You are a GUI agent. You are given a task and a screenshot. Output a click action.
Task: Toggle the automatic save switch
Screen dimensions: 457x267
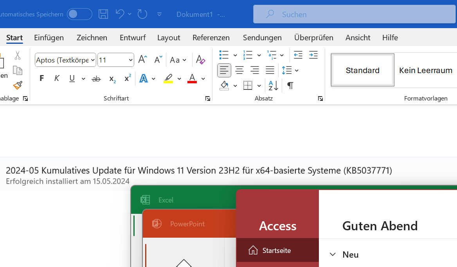[79, 14]
